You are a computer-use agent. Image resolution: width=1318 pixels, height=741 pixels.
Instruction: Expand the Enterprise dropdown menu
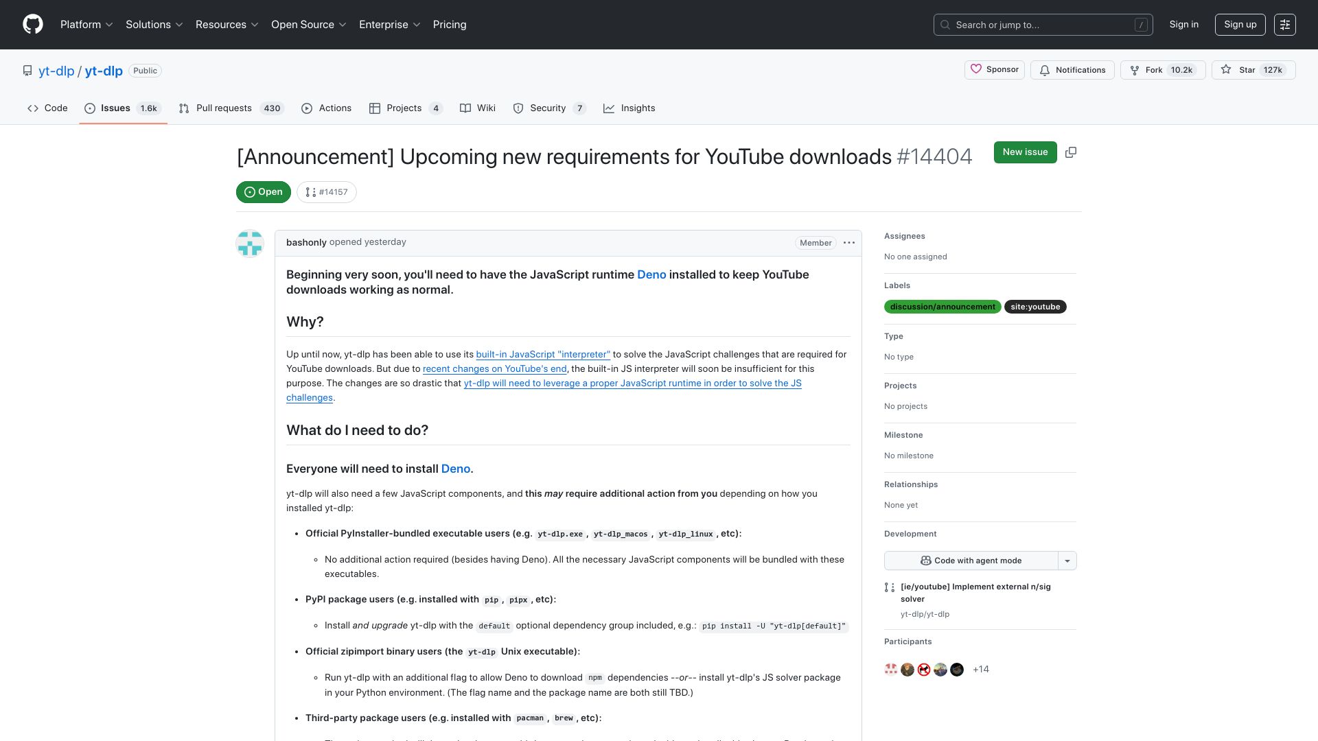click(x=390, y=25)
